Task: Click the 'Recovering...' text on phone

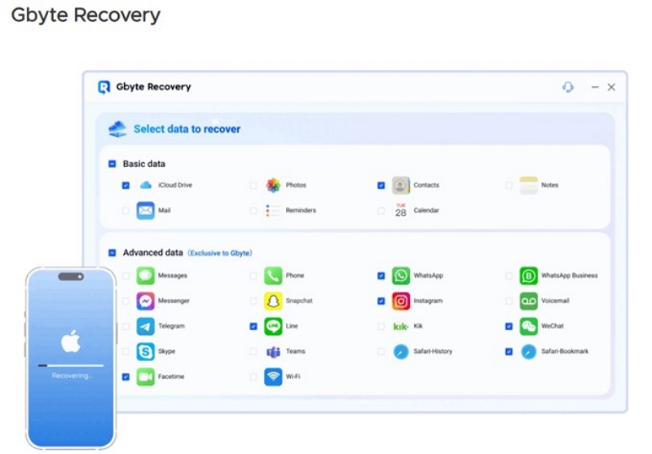Action: tap(72, 376)
